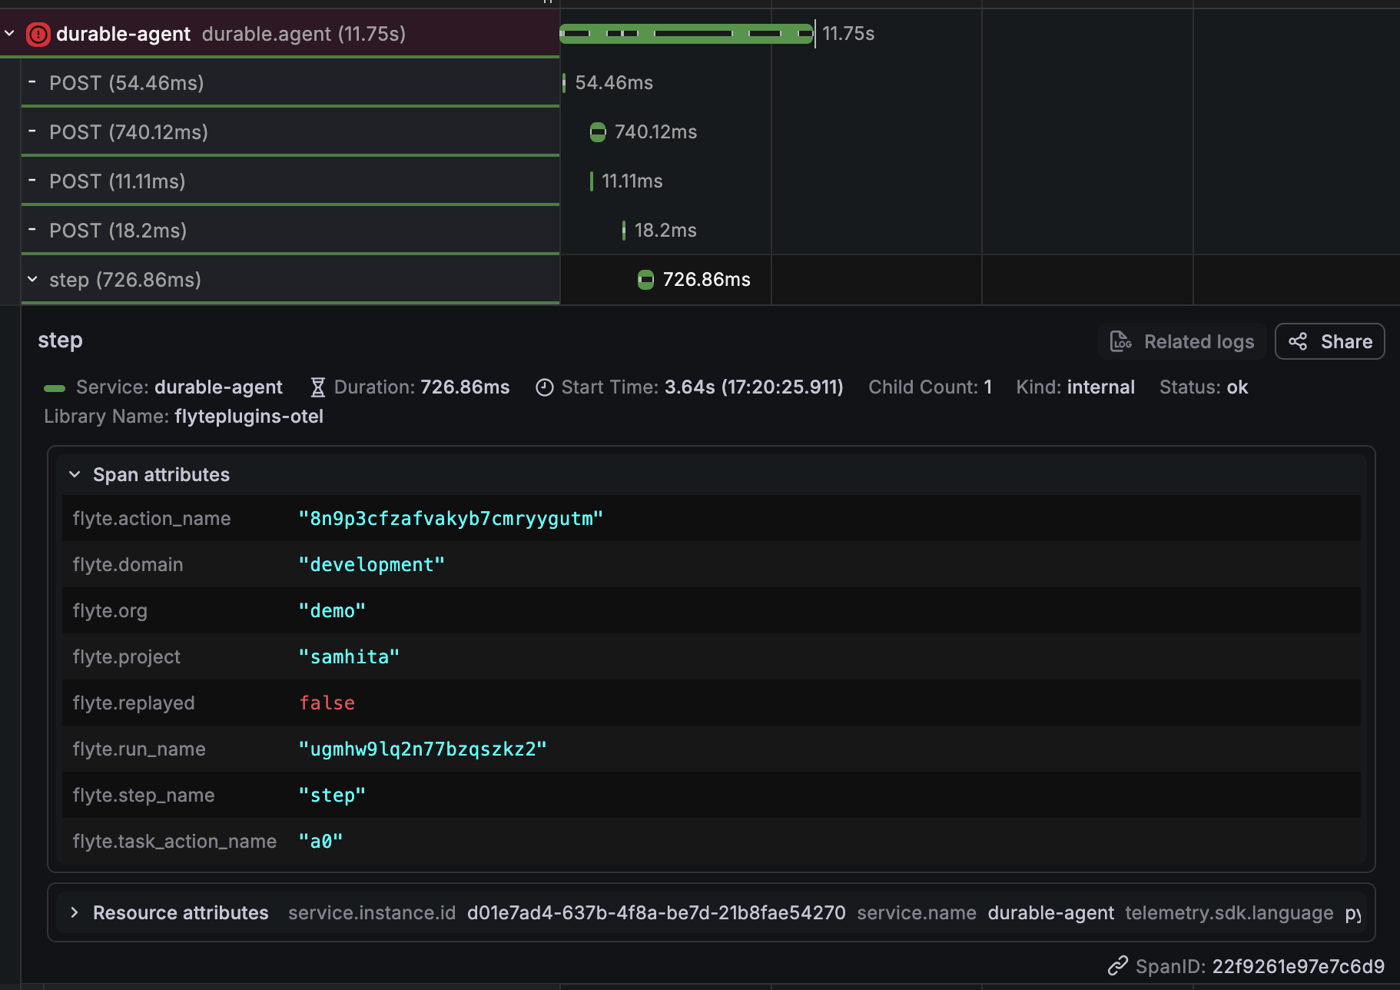Click the Child Count: 1 label

(x=930, y=387)
